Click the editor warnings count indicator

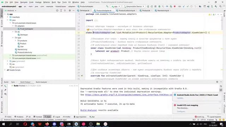point(212,14)
